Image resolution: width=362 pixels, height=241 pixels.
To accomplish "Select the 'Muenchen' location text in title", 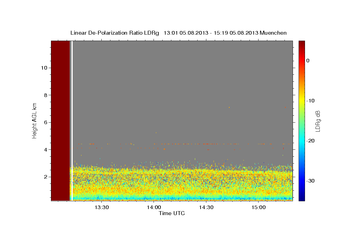I will coord(273,33).
